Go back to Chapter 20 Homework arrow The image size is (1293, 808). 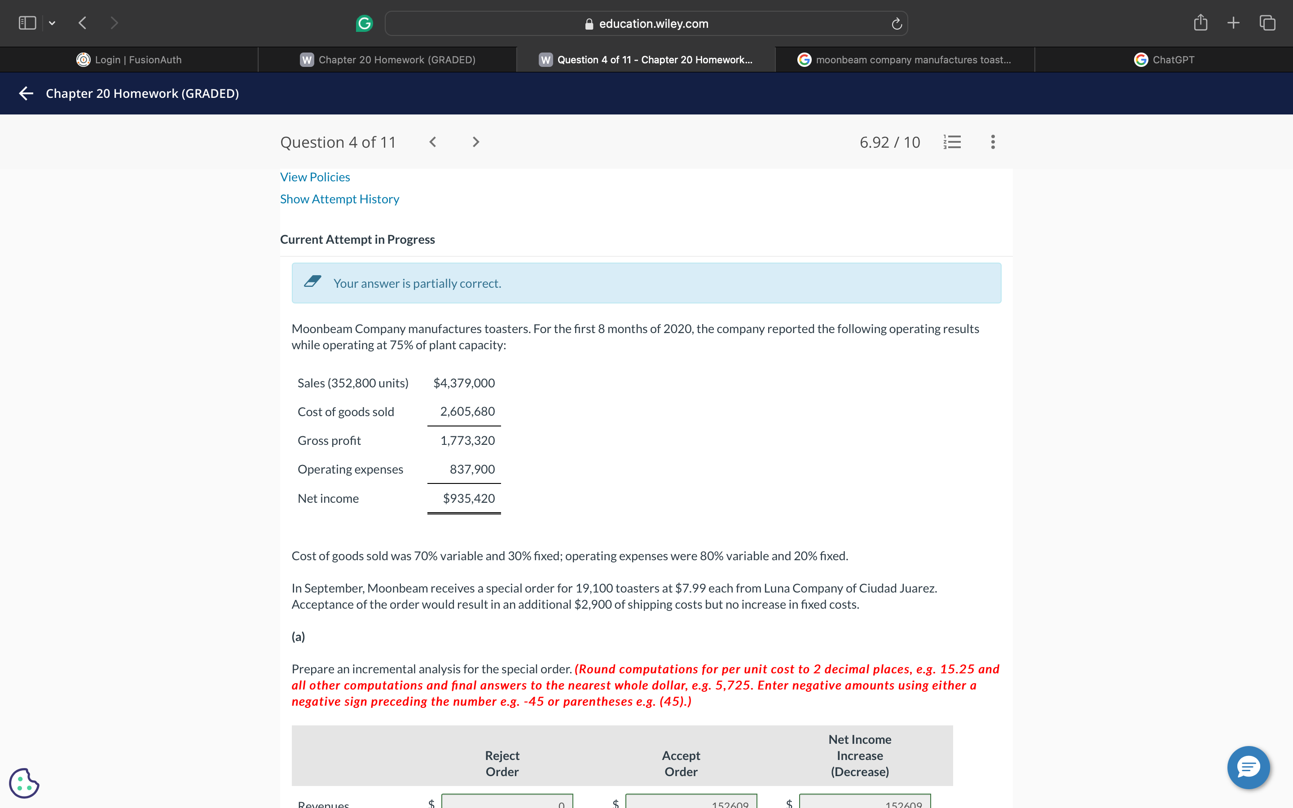[26, 93]
